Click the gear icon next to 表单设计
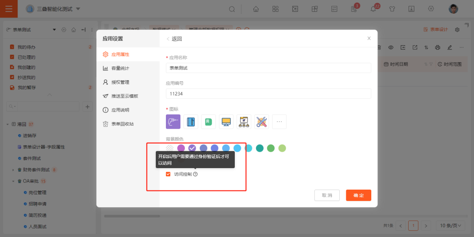 pyautogui.click(x=457, y=30)
